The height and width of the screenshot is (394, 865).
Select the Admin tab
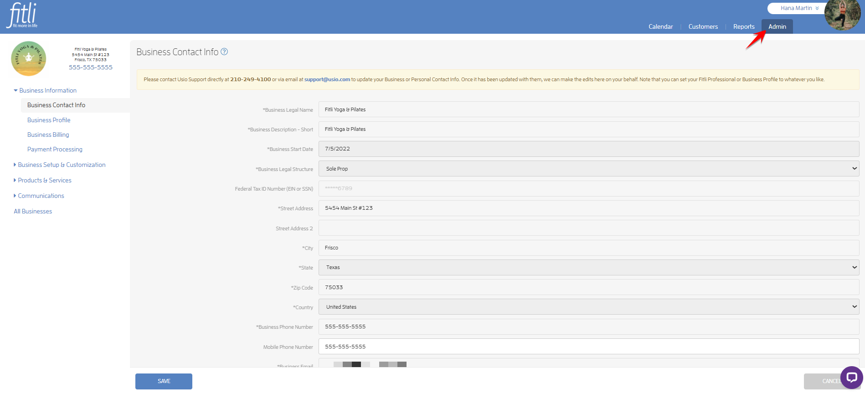coord(777,26)
